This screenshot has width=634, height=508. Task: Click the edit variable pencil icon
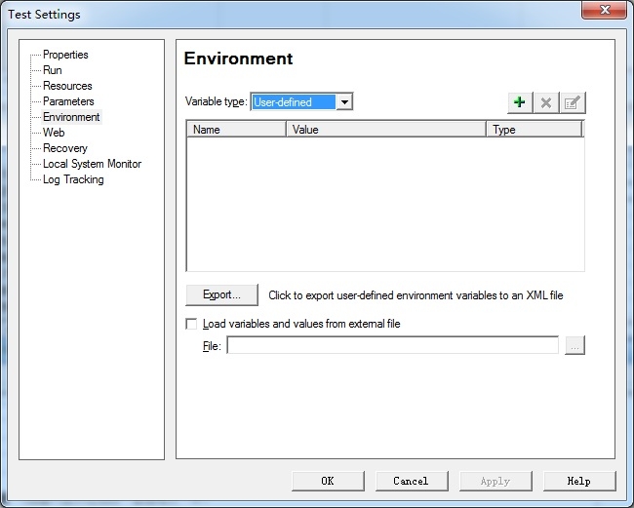(573, 102)
